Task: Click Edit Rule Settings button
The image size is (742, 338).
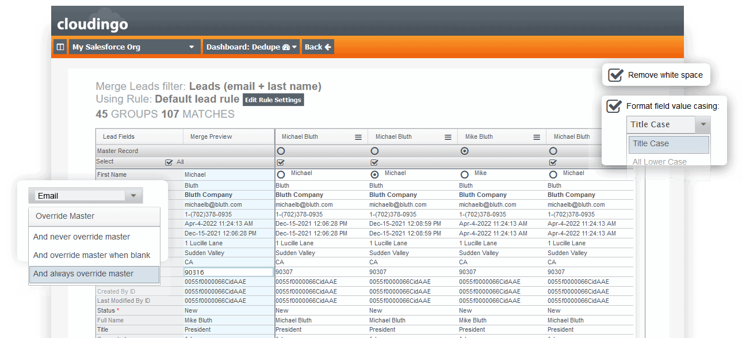Action: click(x=273, y=100)
